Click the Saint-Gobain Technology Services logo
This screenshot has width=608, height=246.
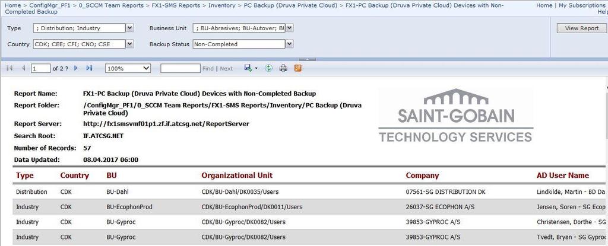[455, 116]
